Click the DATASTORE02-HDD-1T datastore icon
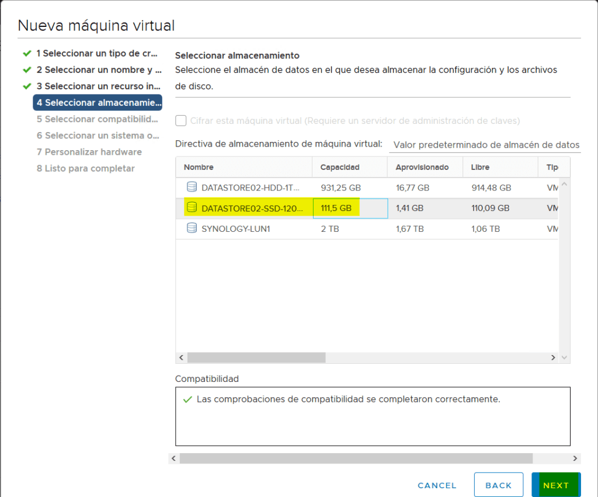 pyautogui.click(x=192, y=187)
